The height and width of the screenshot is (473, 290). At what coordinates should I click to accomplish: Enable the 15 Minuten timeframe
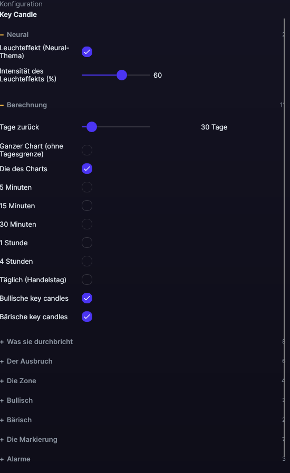point(87,206)
